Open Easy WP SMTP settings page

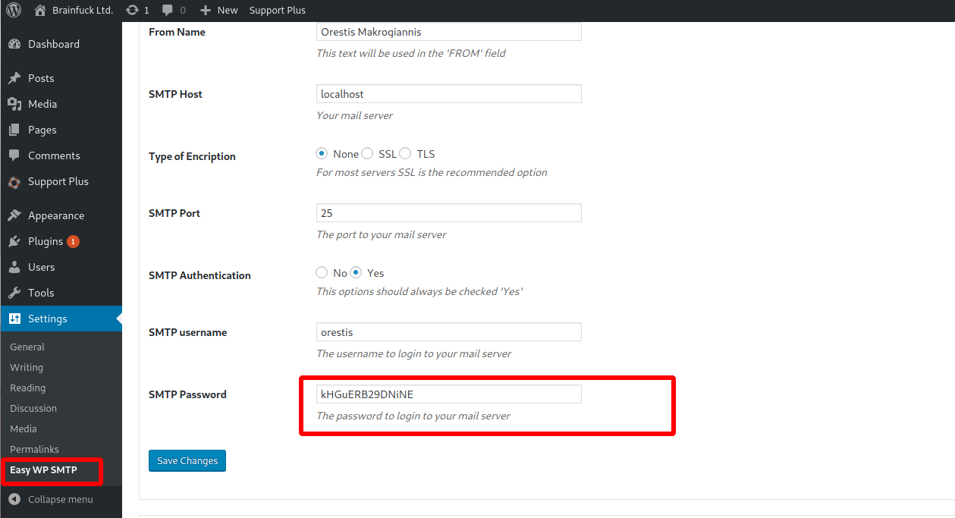coord(43,469)
